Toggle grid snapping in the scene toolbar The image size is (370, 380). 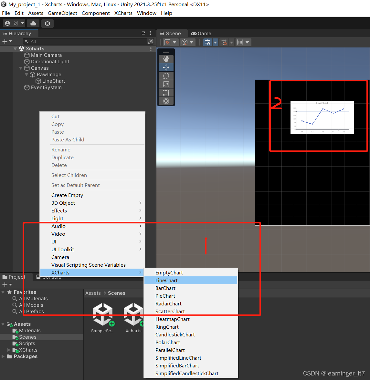tap(224, 42)
